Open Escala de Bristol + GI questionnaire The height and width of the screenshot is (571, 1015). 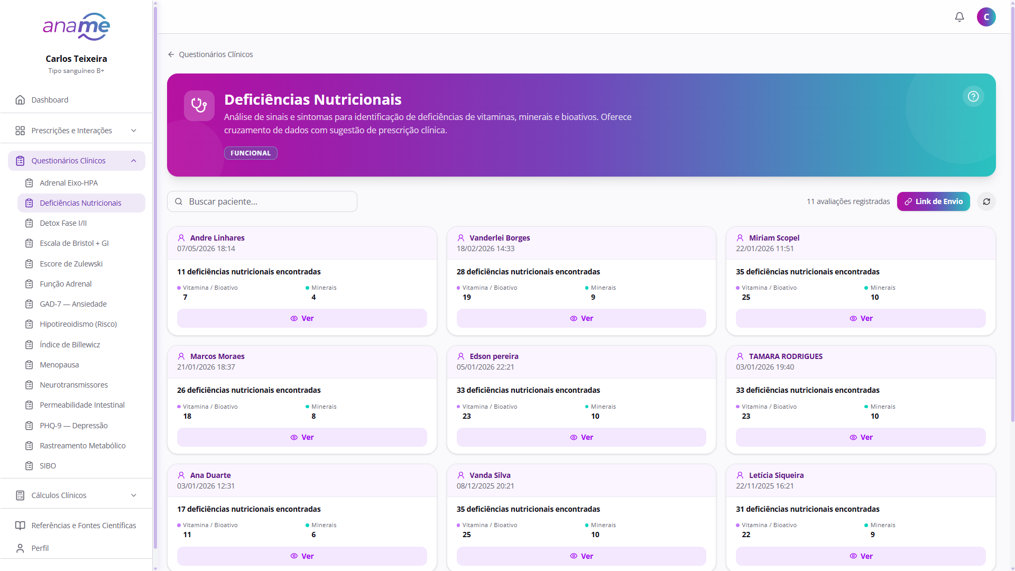(x=81, y=243)
